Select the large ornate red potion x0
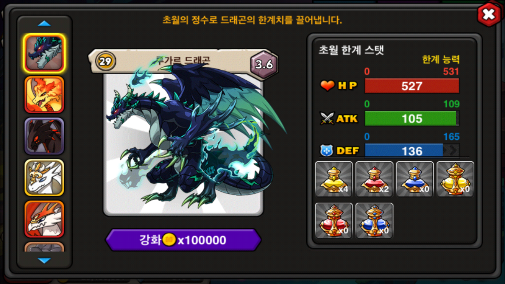 tap(334, 221)
